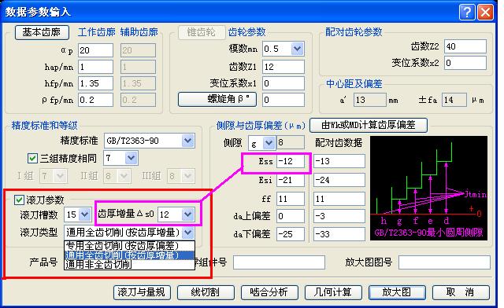Click the 基本齿廓 button
This screenshot has width=504, height=308.
tap(42, 32)
